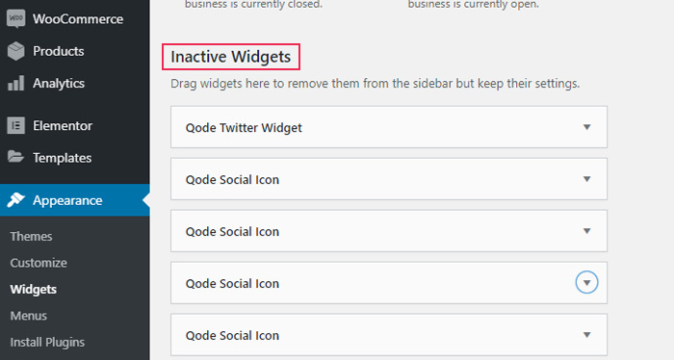
Task: Click the Products box icon
Action: (16, 51)
